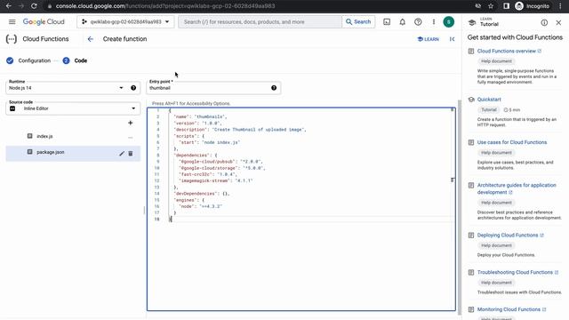Click the dependencies line in editor

point(196,156)
